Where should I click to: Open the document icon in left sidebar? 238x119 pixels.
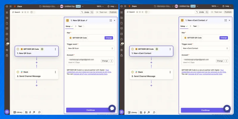[x=7, y=23]
